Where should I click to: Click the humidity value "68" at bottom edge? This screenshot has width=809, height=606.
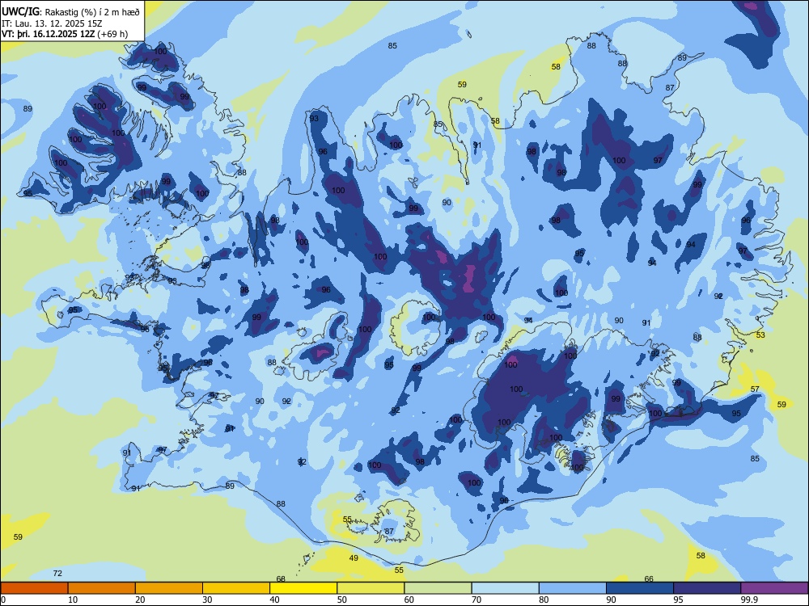282,579
